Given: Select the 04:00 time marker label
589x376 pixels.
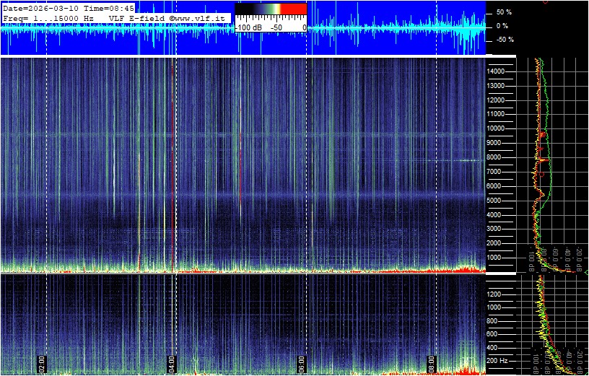Looking at the screenshot, I should click(x=171, y=362).
